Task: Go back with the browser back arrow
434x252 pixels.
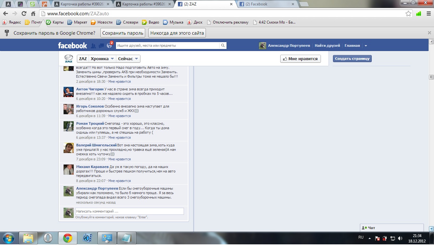Action: pyautogui.click(x=5, y=14)
